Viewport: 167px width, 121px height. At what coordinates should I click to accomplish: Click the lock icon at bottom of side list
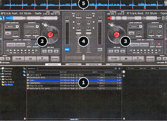(124, 118)
